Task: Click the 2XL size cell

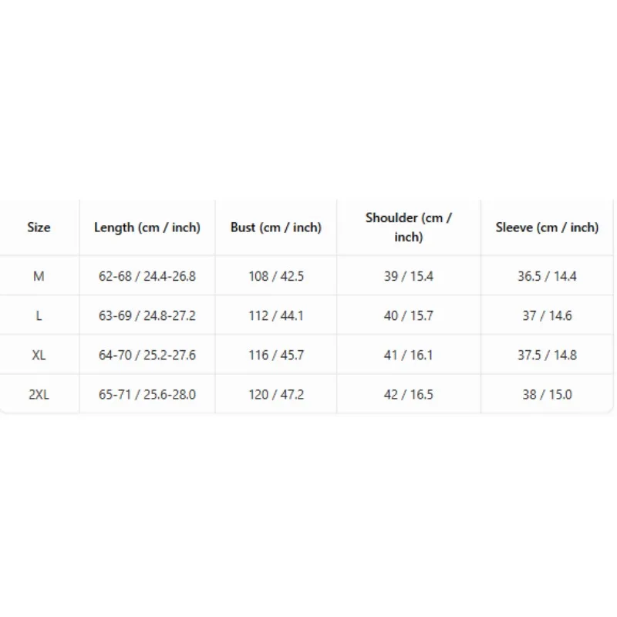Action: pyautogui.click(x=39, y=394)
